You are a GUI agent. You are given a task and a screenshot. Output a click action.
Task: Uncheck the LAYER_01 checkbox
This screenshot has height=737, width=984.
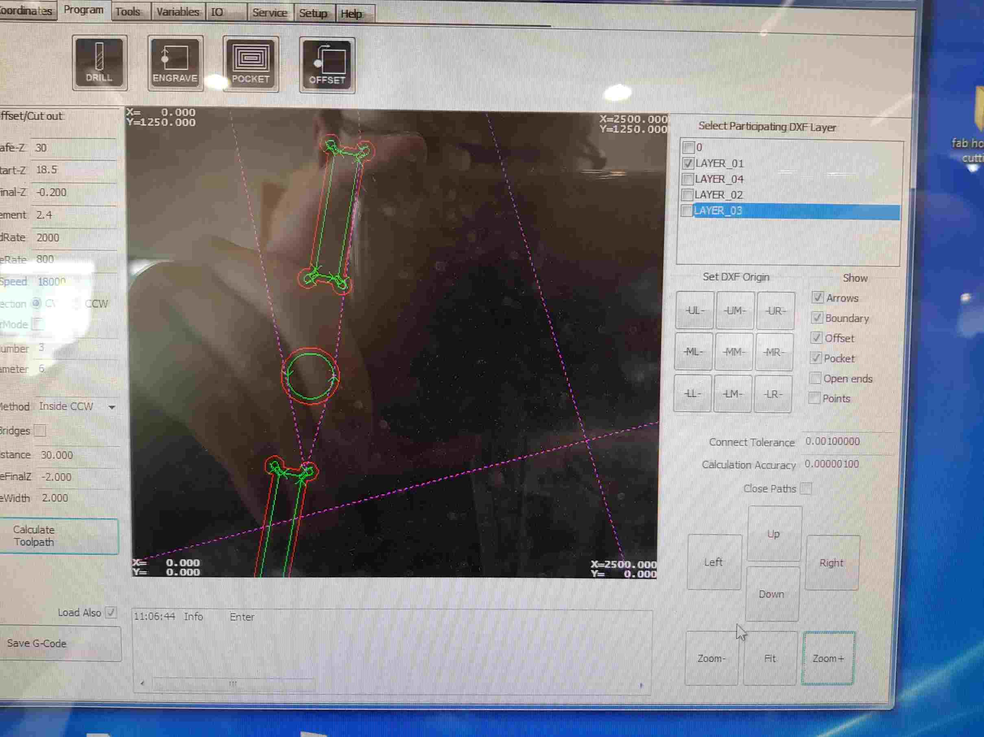tap(688, 163)
